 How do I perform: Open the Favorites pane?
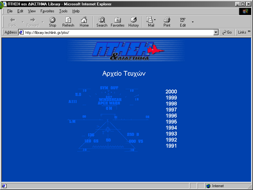pyautogui.click(x=117, y=22)
